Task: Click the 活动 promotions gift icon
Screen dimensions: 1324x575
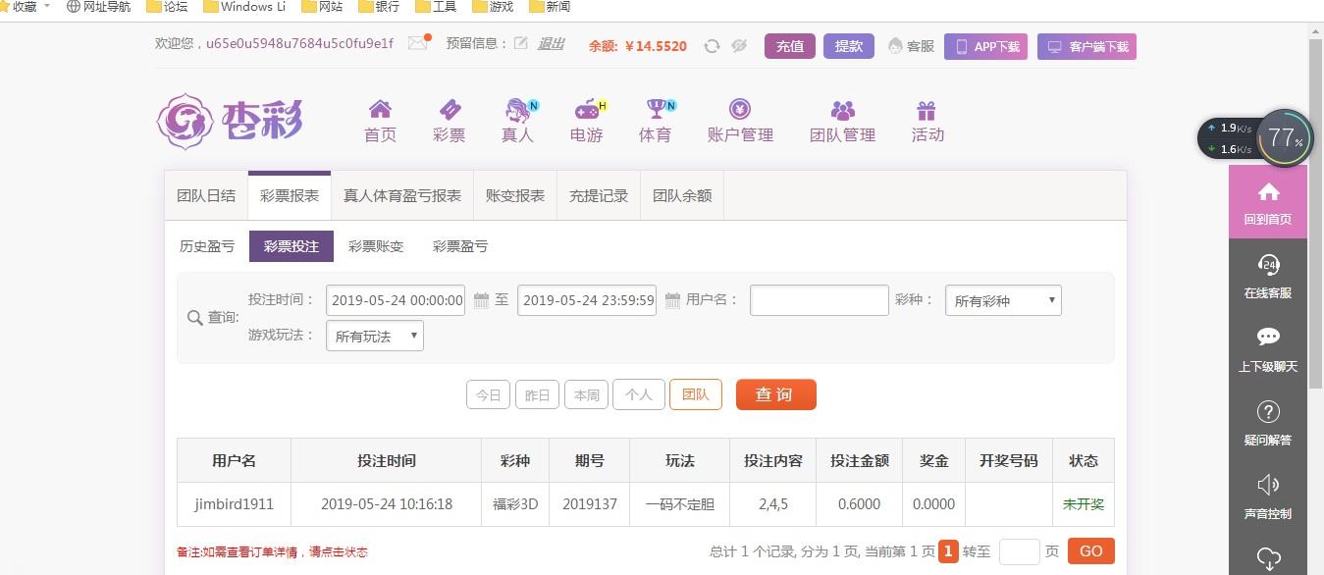Action: coord(926,110)
